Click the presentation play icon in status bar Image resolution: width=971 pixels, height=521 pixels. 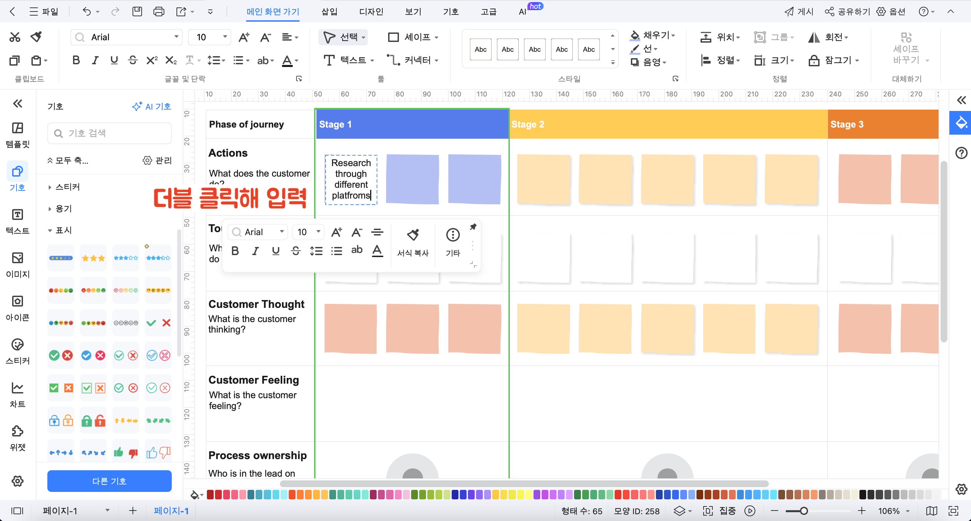(750, 511)
